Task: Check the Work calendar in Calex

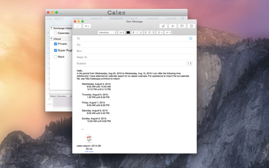Action: 55,57
